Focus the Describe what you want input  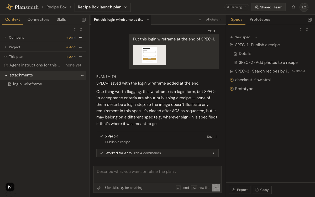pyautogui.click(x=157, y=174)
